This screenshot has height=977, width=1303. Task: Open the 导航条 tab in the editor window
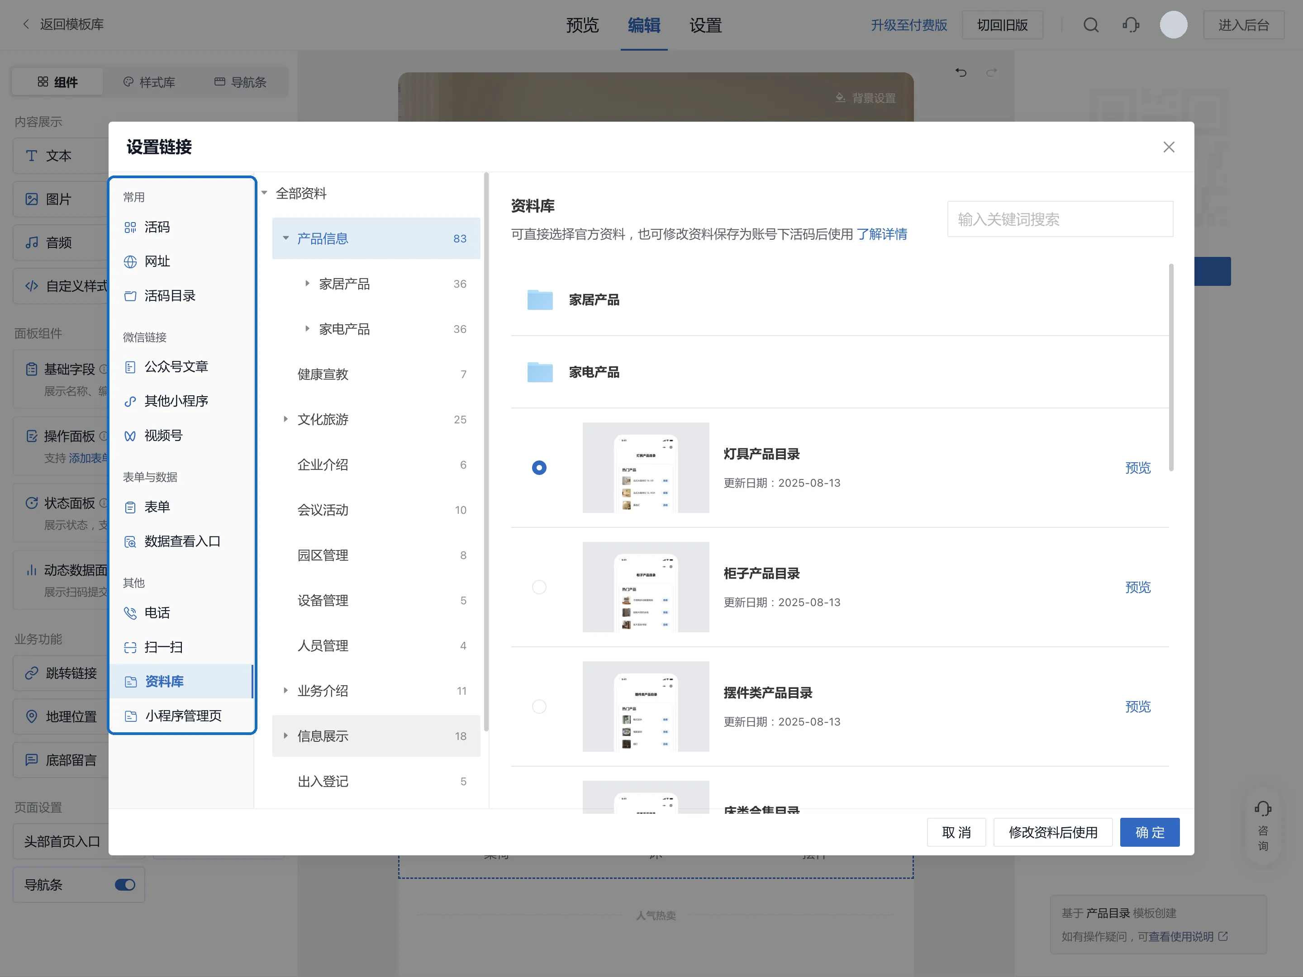(240, 82)
